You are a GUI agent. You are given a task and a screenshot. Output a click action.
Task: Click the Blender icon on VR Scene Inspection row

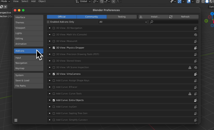[x=196, y=67]
